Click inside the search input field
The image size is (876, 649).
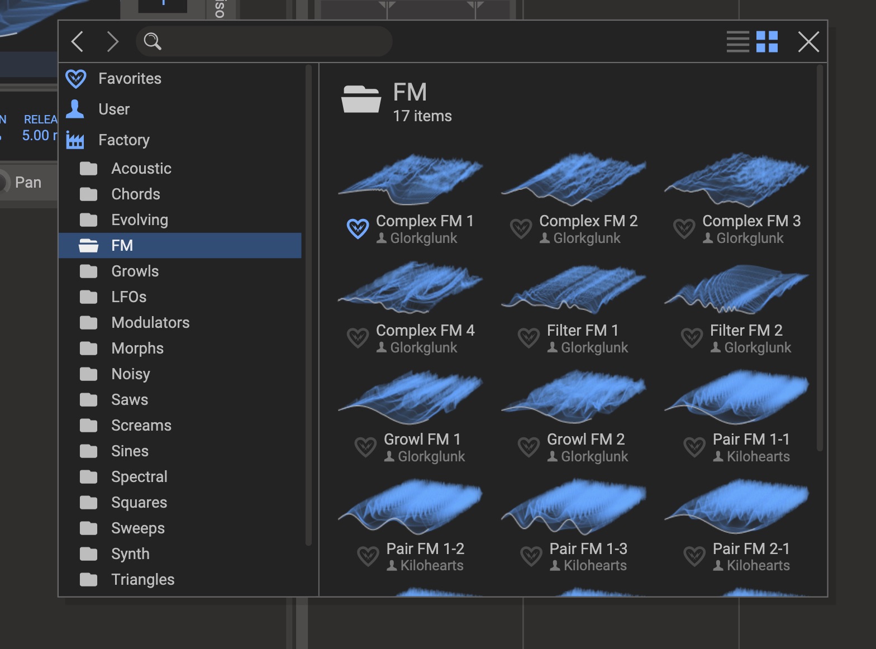[274, 41]
